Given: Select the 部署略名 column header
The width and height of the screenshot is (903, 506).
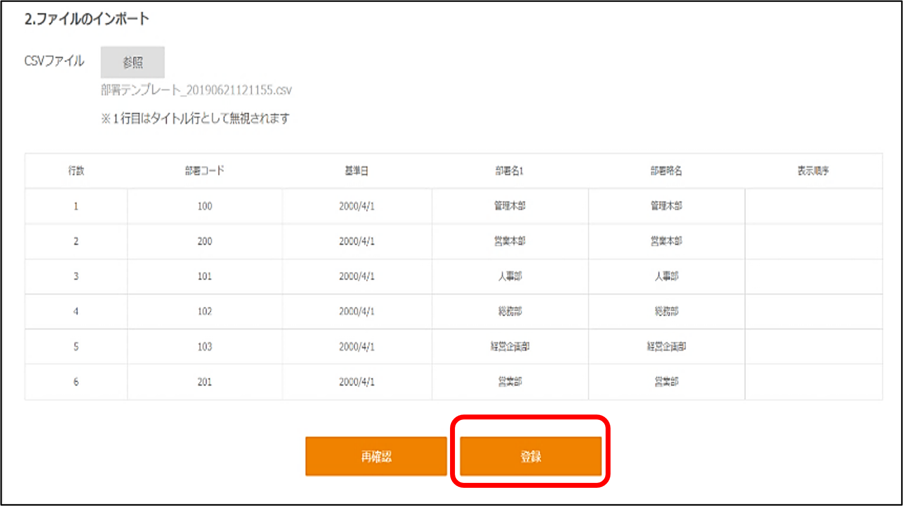Looking at the screenshot, I should [x=666, y=171].
